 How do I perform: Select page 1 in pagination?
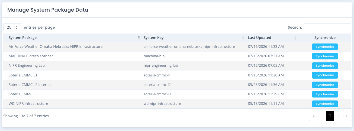pyautogui.click(x=330, y=116)
